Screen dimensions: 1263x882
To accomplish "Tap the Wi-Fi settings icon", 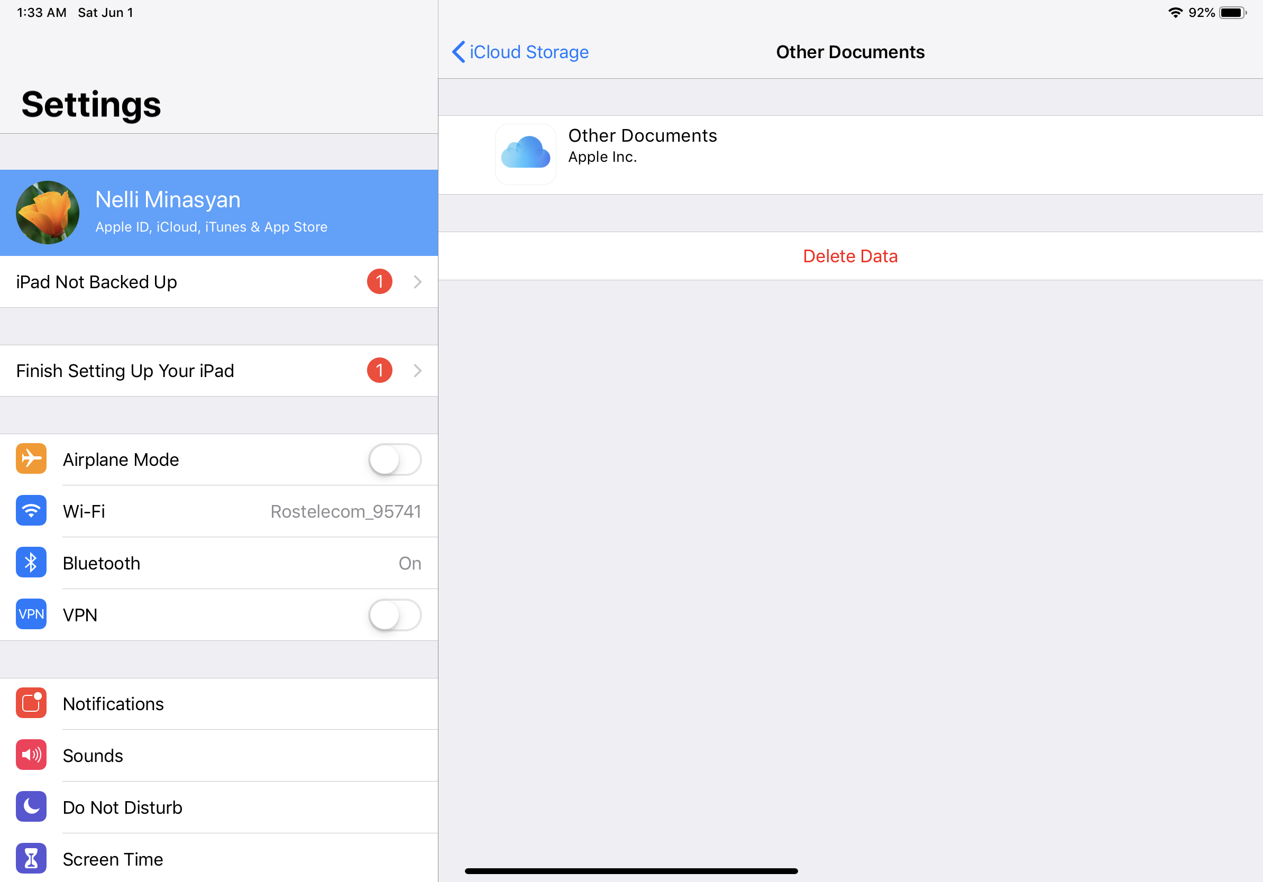I will coord(31,510).
